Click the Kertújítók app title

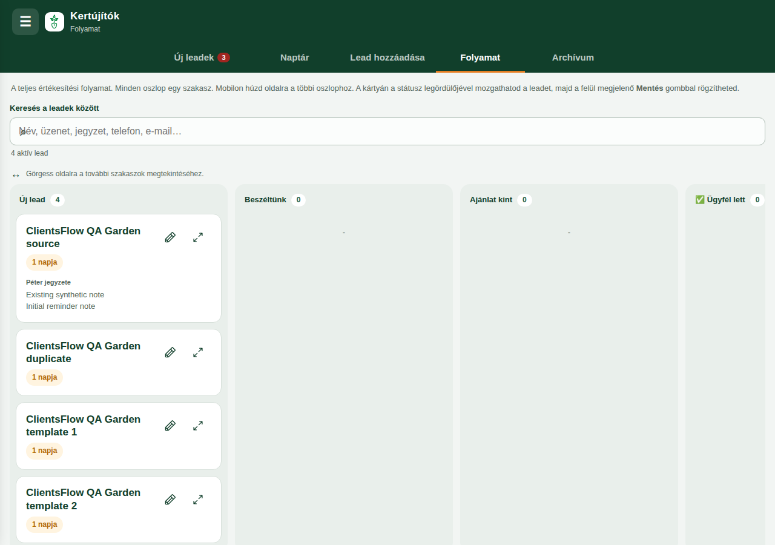(x=95, y=16)
